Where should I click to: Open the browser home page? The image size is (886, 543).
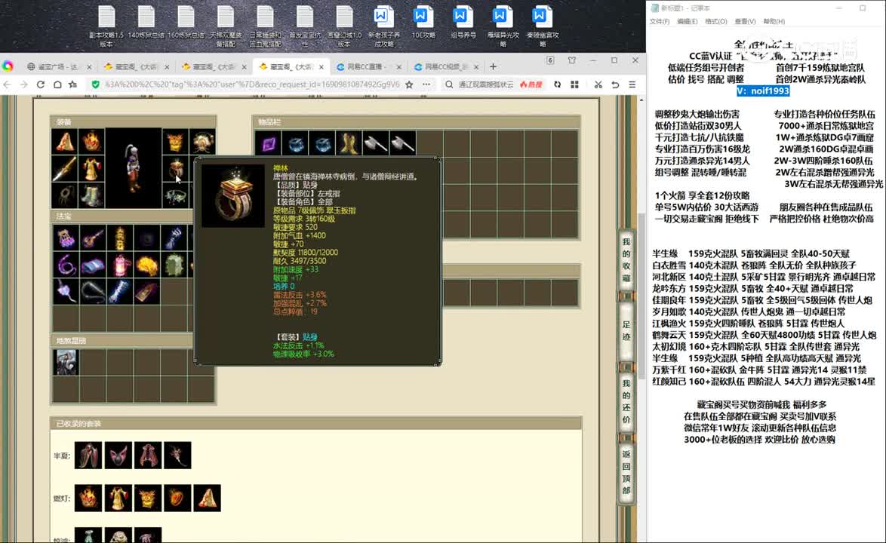[x=57, y=84]
